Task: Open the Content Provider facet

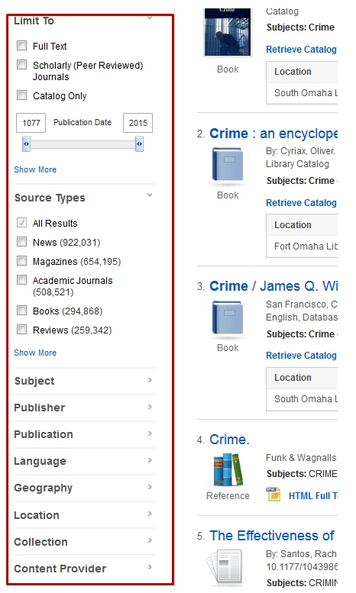Action: coord(84,569)
